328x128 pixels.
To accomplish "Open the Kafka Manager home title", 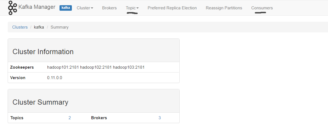I will [x=37, y=7].
